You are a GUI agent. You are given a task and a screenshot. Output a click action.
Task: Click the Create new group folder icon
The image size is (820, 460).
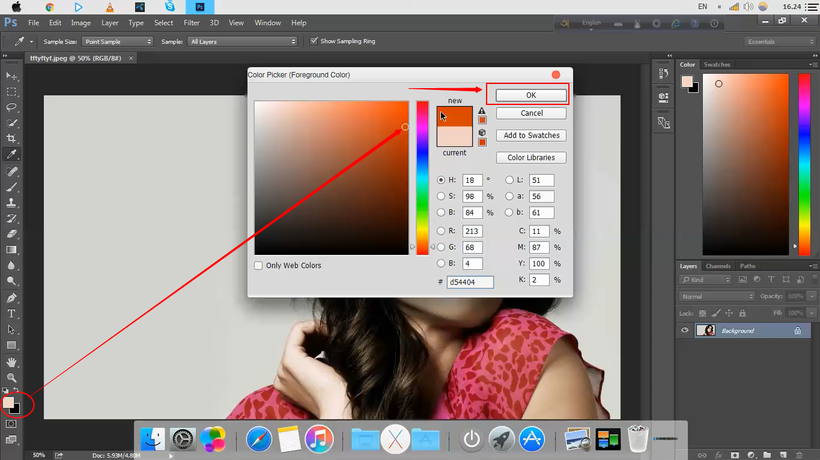pyautogui.click(x=767, y=455)
